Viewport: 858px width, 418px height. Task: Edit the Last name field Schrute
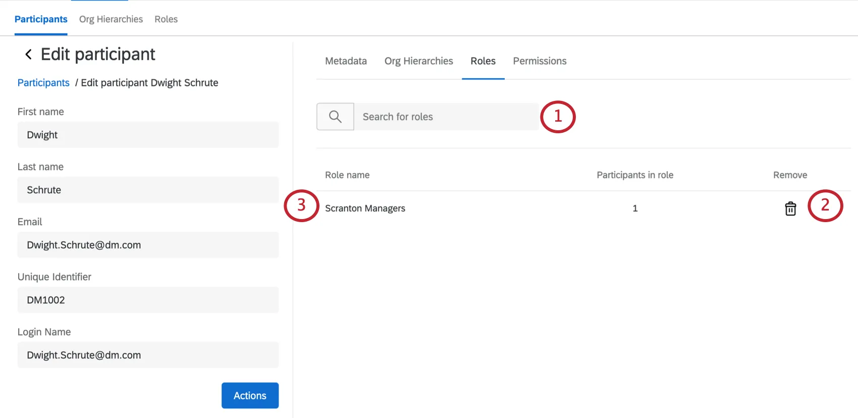click(148, 190)
